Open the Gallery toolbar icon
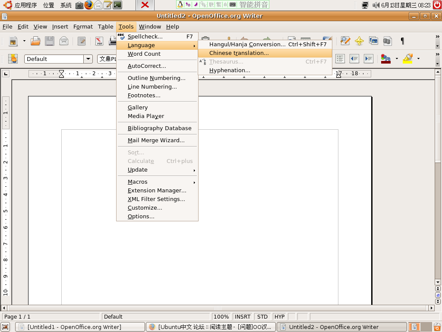Viewport: 442px width, 332px height. tap(373, 41)
